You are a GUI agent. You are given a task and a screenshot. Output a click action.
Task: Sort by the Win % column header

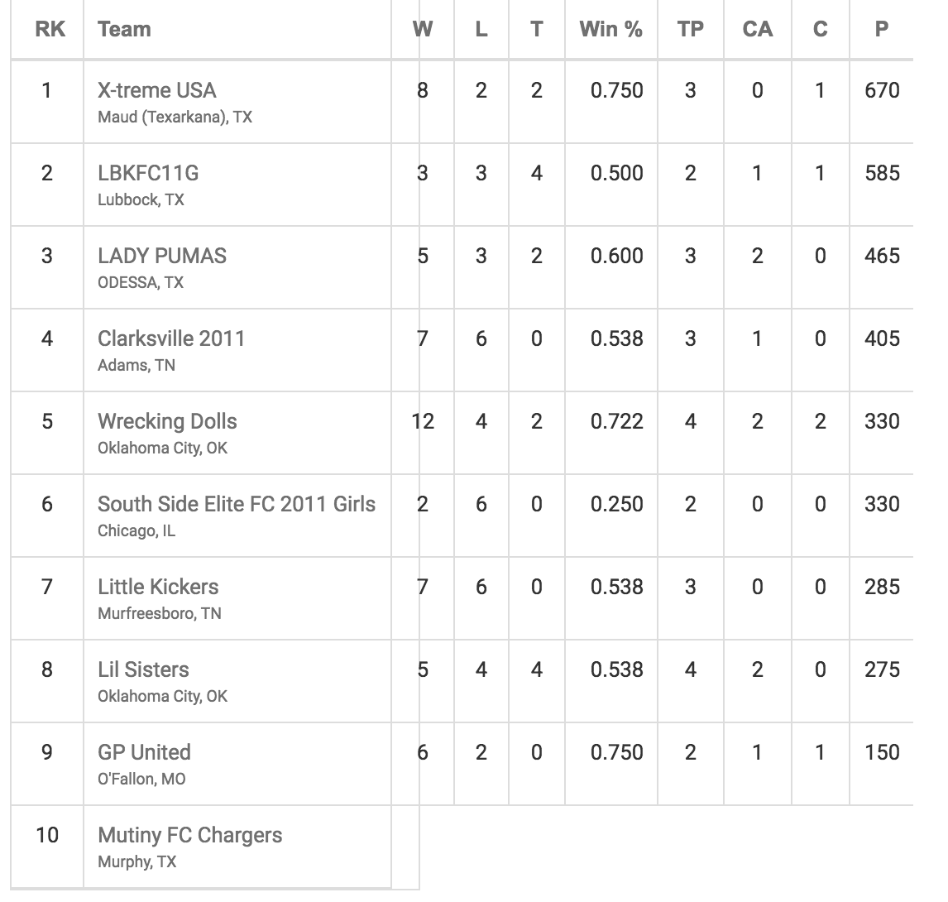[x=610, y=30]
